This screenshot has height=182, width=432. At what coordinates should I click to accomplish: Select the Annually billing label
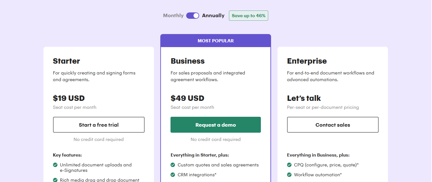tap(213, 16)
